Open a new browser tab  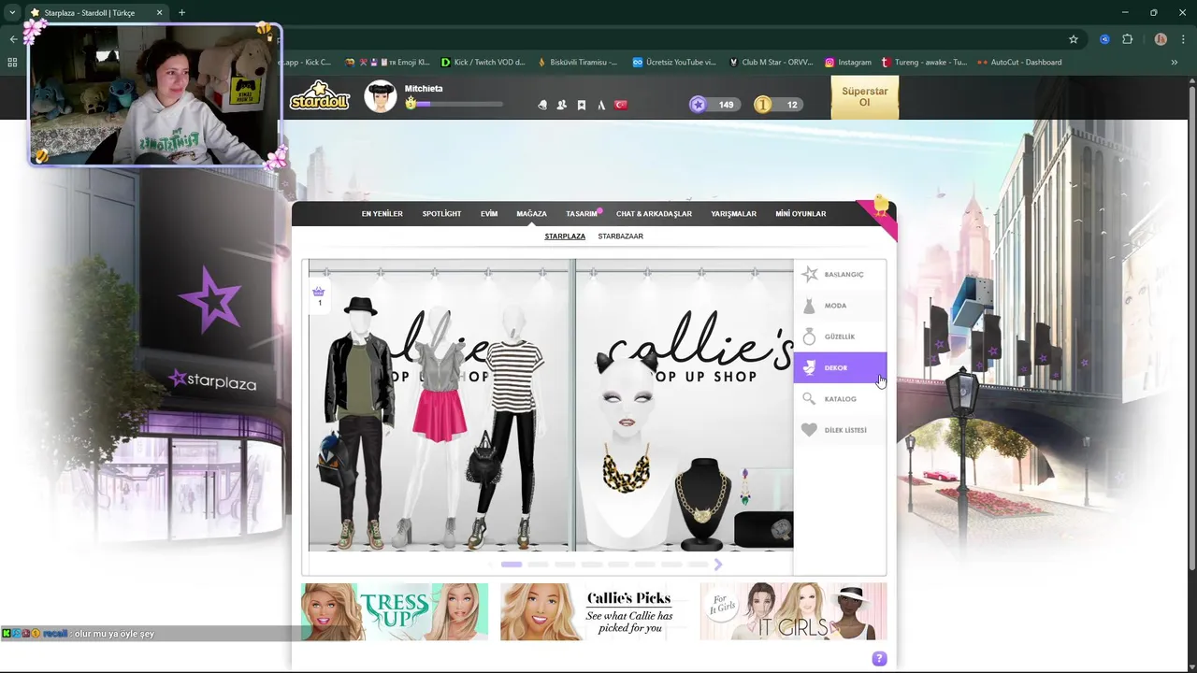(x=181, y=13)
